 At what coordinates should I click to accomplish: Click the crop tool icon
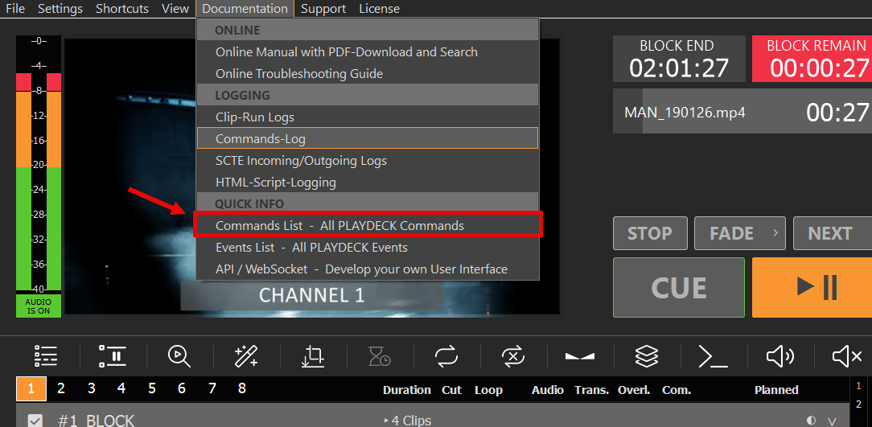pos(313,355)
